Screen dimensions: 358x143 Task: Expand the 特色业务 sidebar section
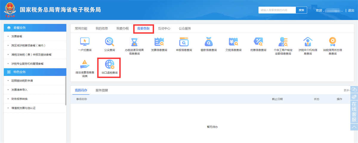[x=35, y=72]
